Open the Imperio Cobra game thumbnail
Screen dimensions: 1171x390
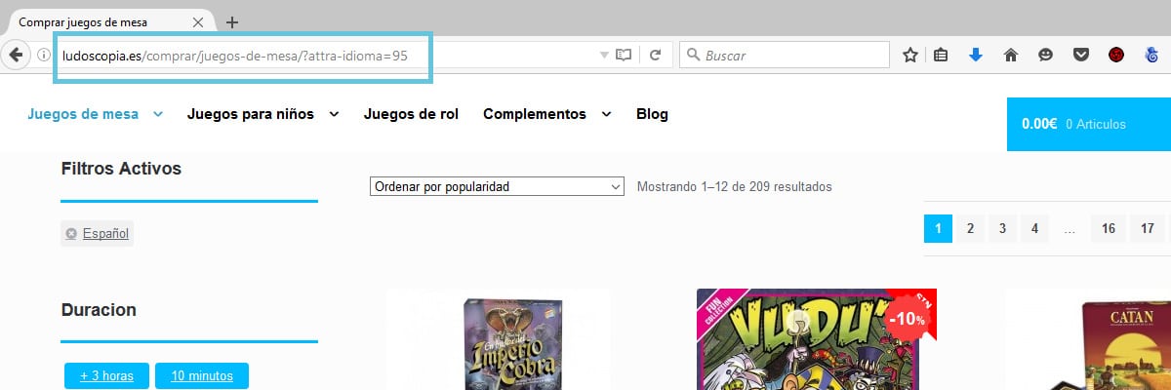(x=499, y=341)
